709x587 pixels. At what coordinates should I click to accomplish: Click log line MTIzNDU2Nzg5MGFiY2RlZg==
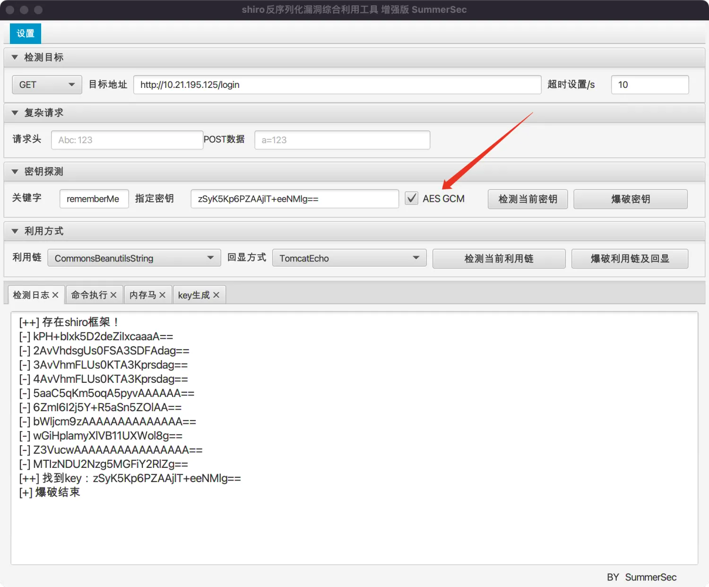pos(104,464)
